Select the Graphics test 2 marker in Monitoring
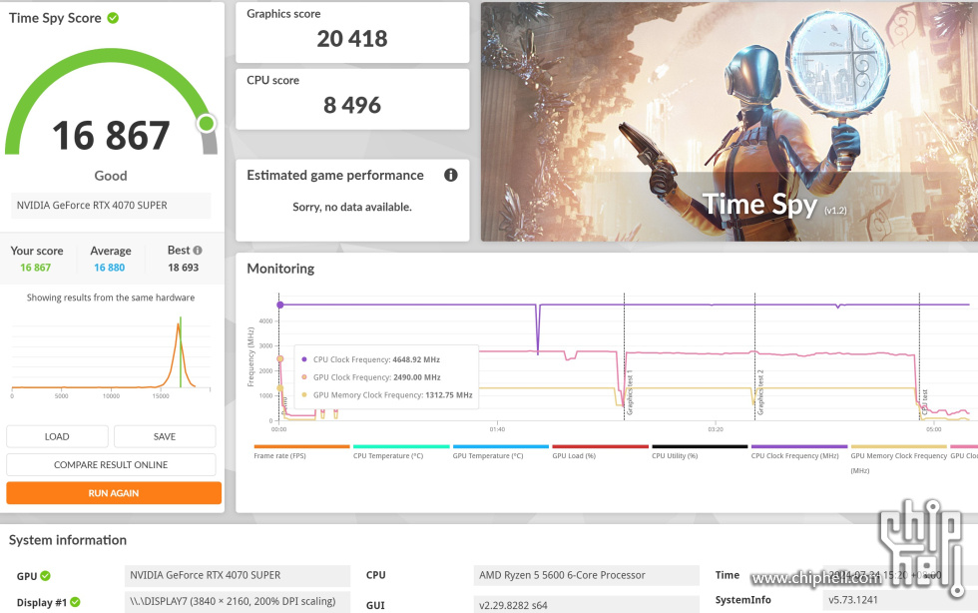 point(760,393)
